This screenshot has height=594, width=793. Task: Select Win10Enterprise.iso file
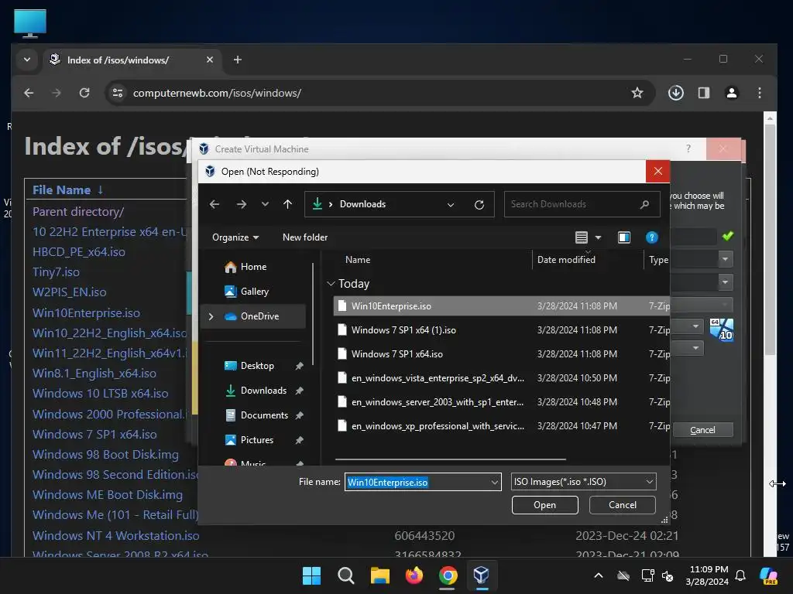501,306
